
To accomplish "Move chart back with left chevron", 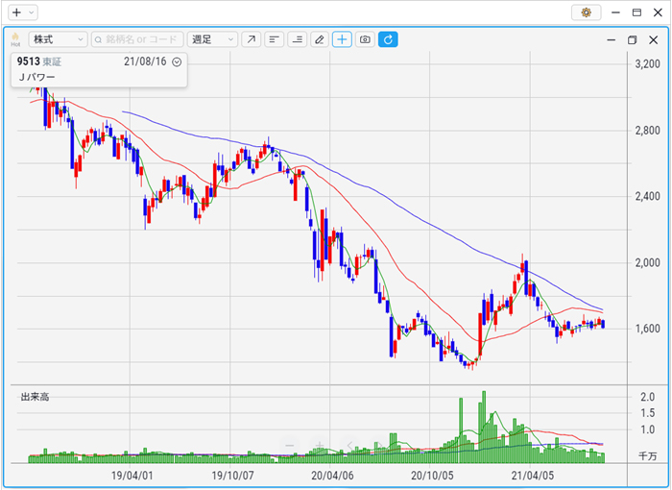I will coord(349,446).
